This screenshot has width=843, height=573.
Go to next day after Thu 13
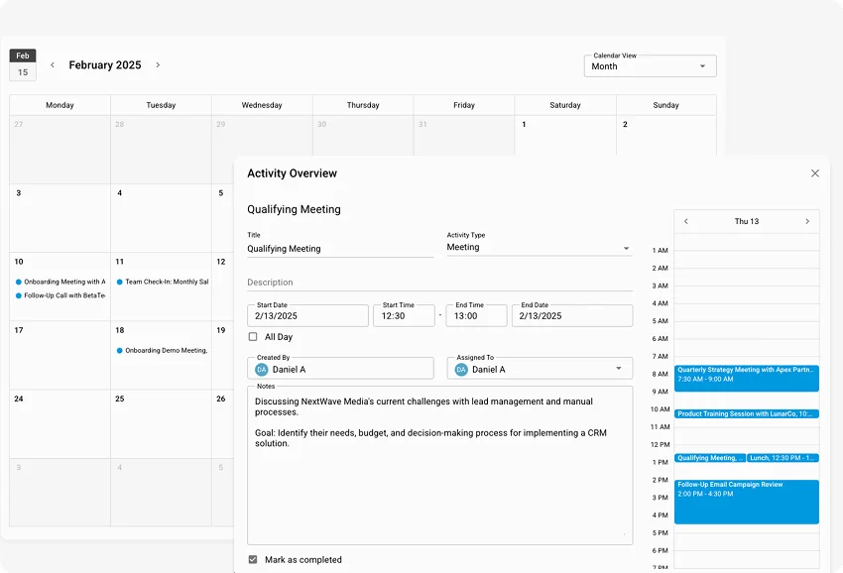coord(807,222)
